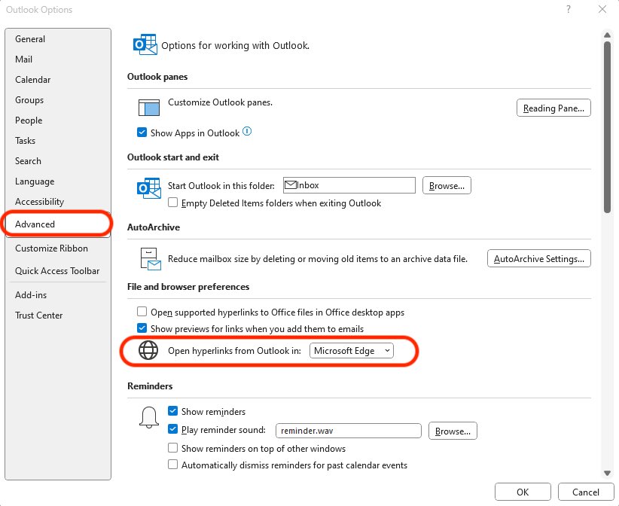The image size is (619, 506).
Task: Click the info icon beside Show Apps in Outlook
Action: 247,131
